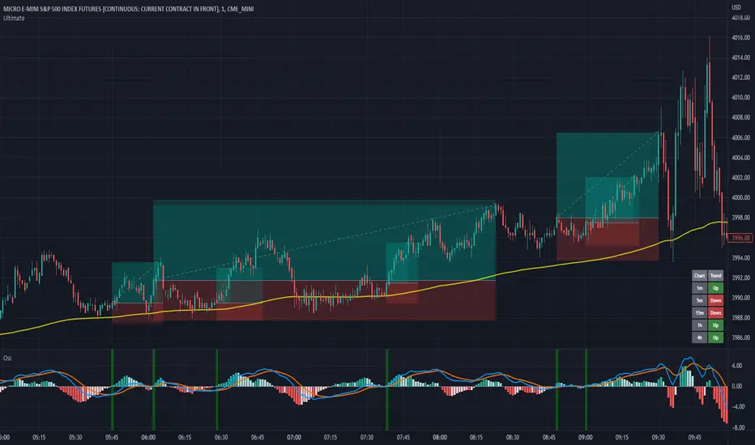The height and width of the screenshot is (445, 755).
Task: Select the Osc oscillator pane label
Action: 8,358
